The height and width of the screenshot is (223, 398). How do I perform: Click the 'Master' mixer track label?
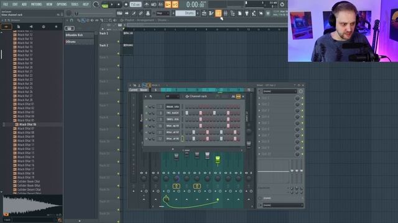[x=144, y=90]
